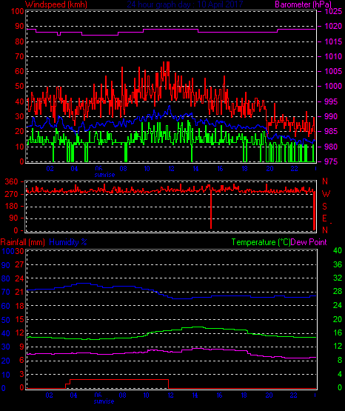
Task: Click the Temperature (°C) label
Action: [x=261, y=242]
